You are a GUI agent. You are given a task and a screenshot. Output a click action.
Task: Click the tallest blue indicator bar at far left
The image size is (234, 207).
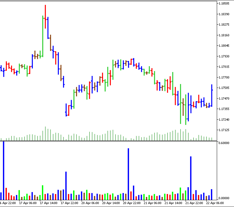pyautogui.click(x=4, y=171)
